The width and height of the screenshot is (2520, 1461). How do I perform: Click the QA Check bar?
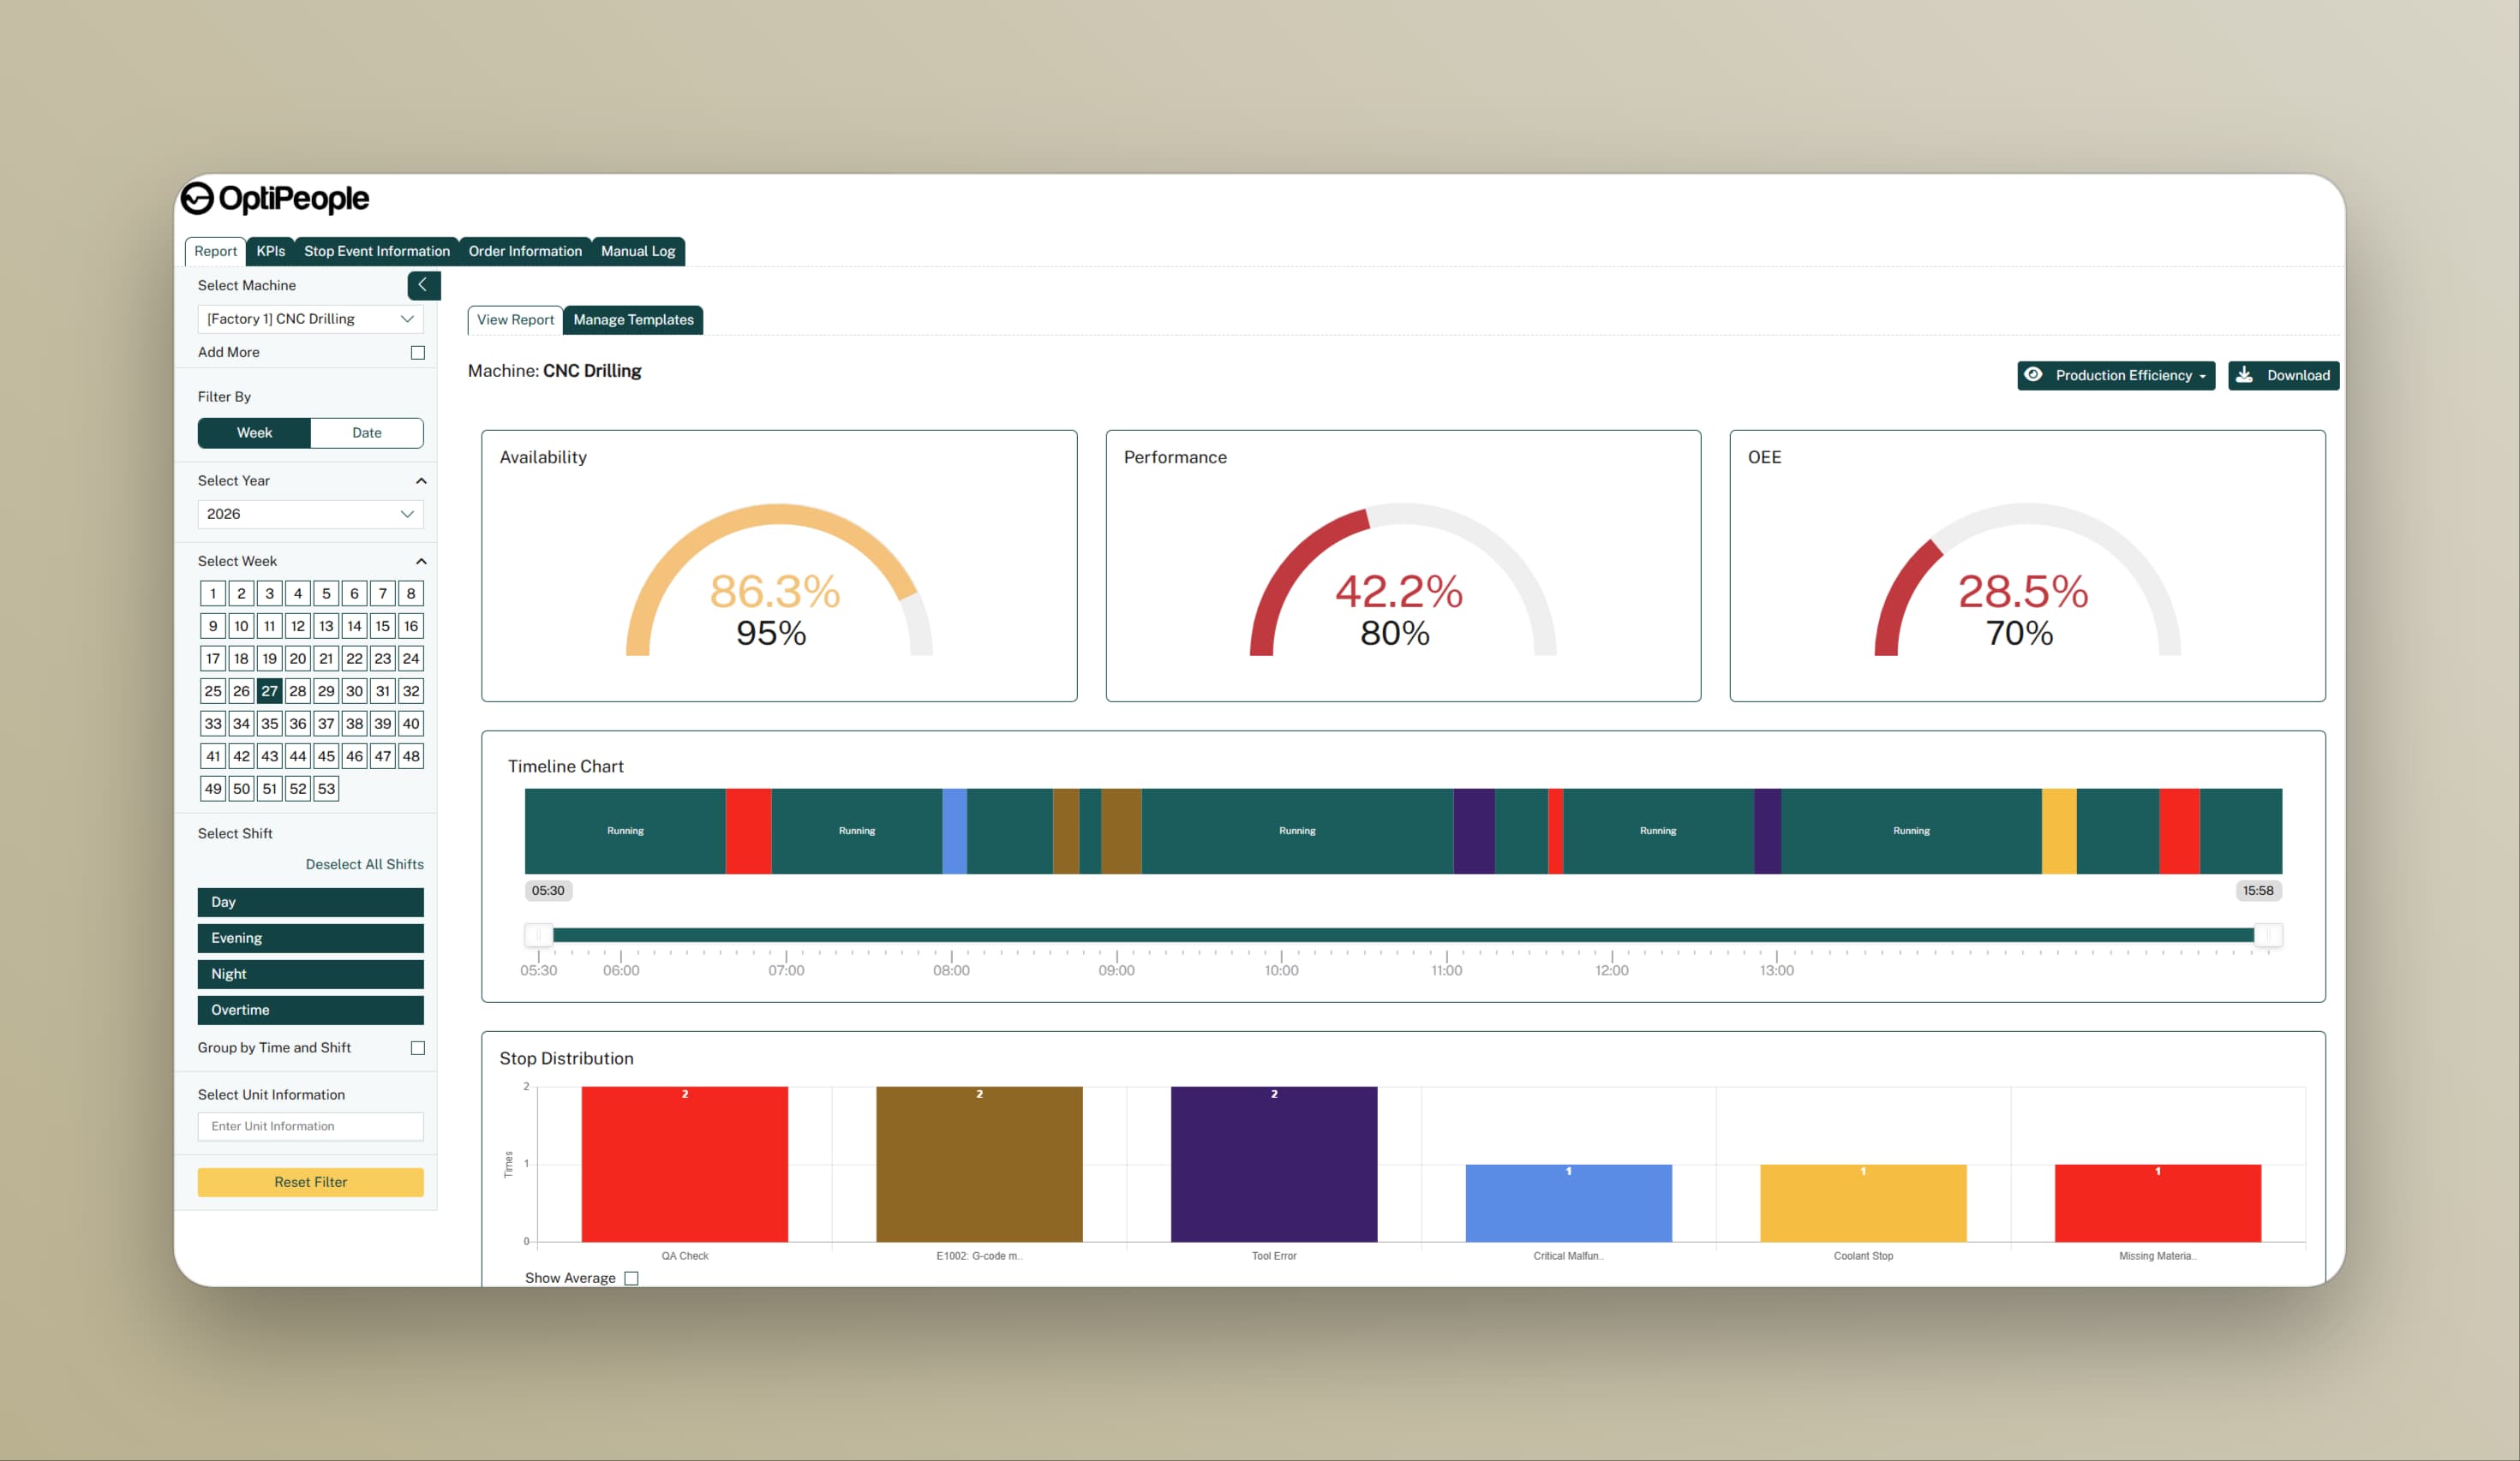[x=685, y=1164]
